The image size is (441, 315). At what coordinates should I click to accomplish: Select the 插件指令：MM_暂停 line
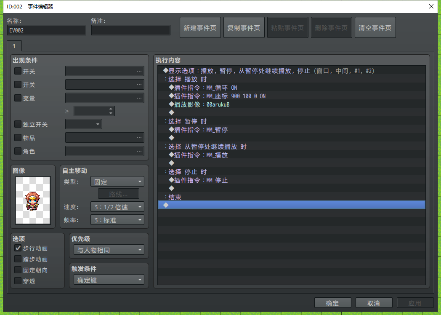pos(292,130)
